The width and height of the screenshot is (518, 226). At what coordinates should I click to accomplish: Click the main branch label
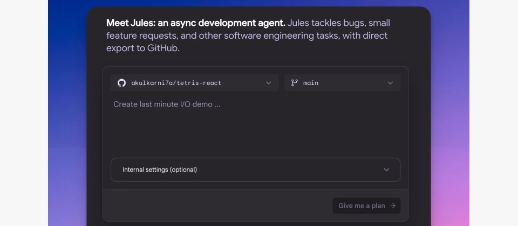(311, 83)
